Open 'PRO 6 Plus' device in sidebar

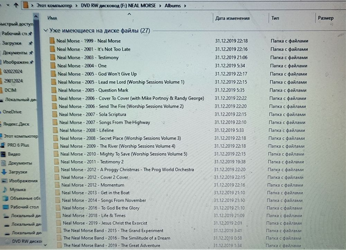click(x=18, y=145)
